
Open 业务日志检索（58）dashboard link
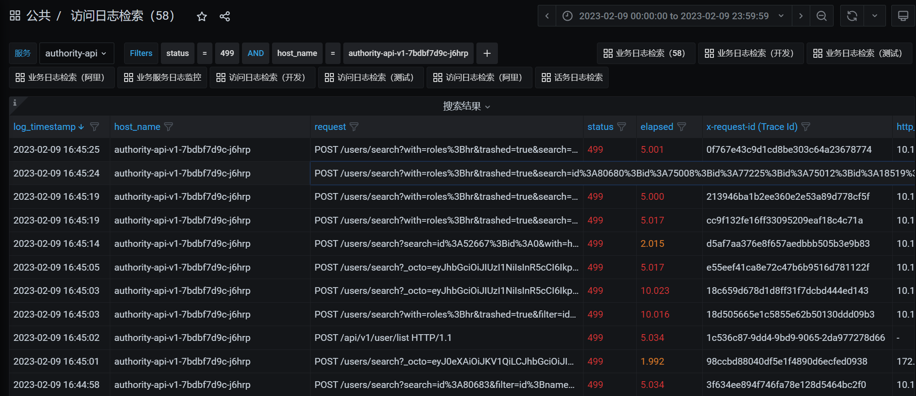pos(646,53)
